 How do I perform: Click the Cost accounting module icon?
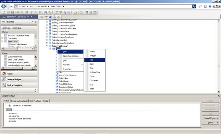click(4, 85)
